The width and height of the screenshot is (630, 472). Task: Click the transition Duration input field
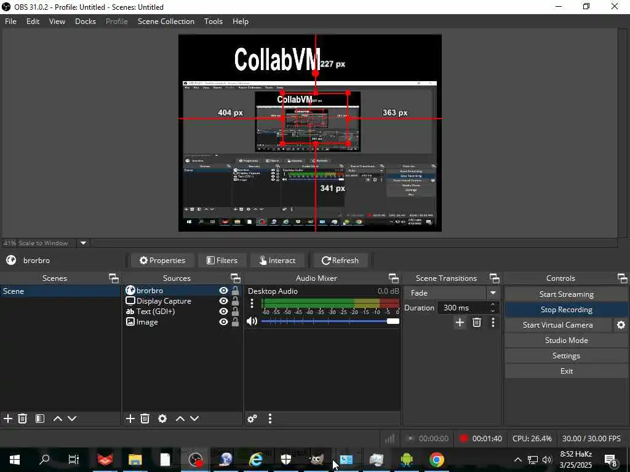463,308
